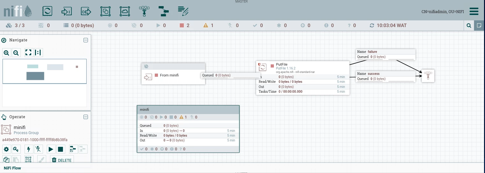Create a template from the selection
The width and height of the screenshot is (485, 173).
[x=73, y=149]
